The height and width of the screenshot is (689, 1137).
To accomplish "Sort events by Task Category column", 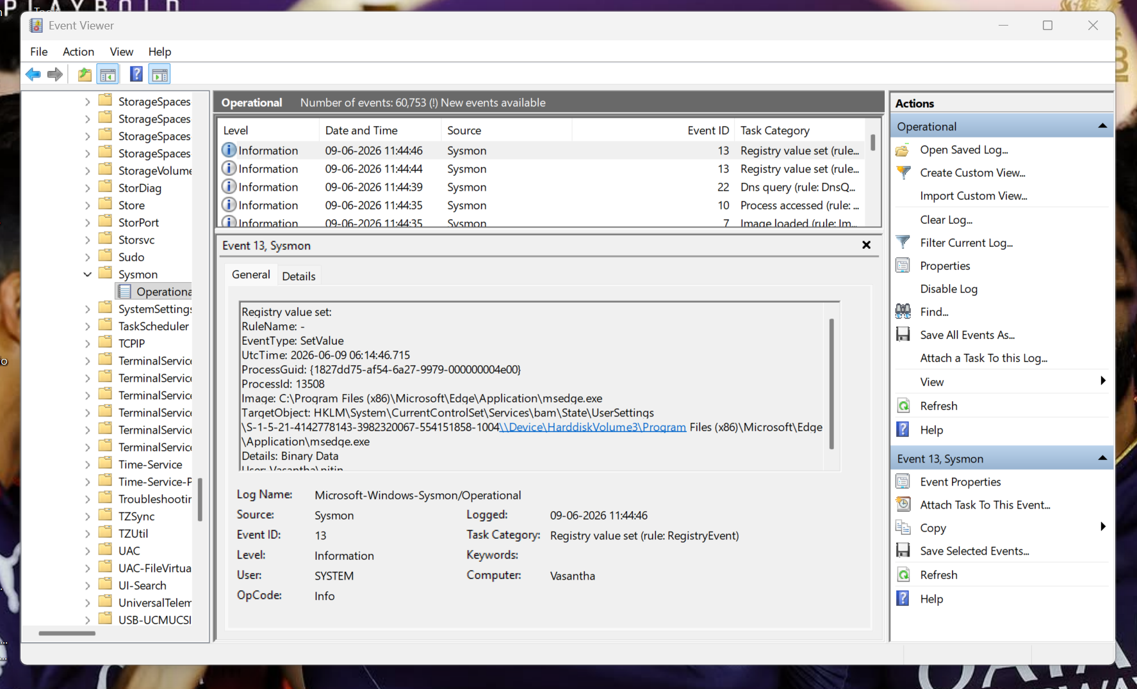I will tap(799, 131).
